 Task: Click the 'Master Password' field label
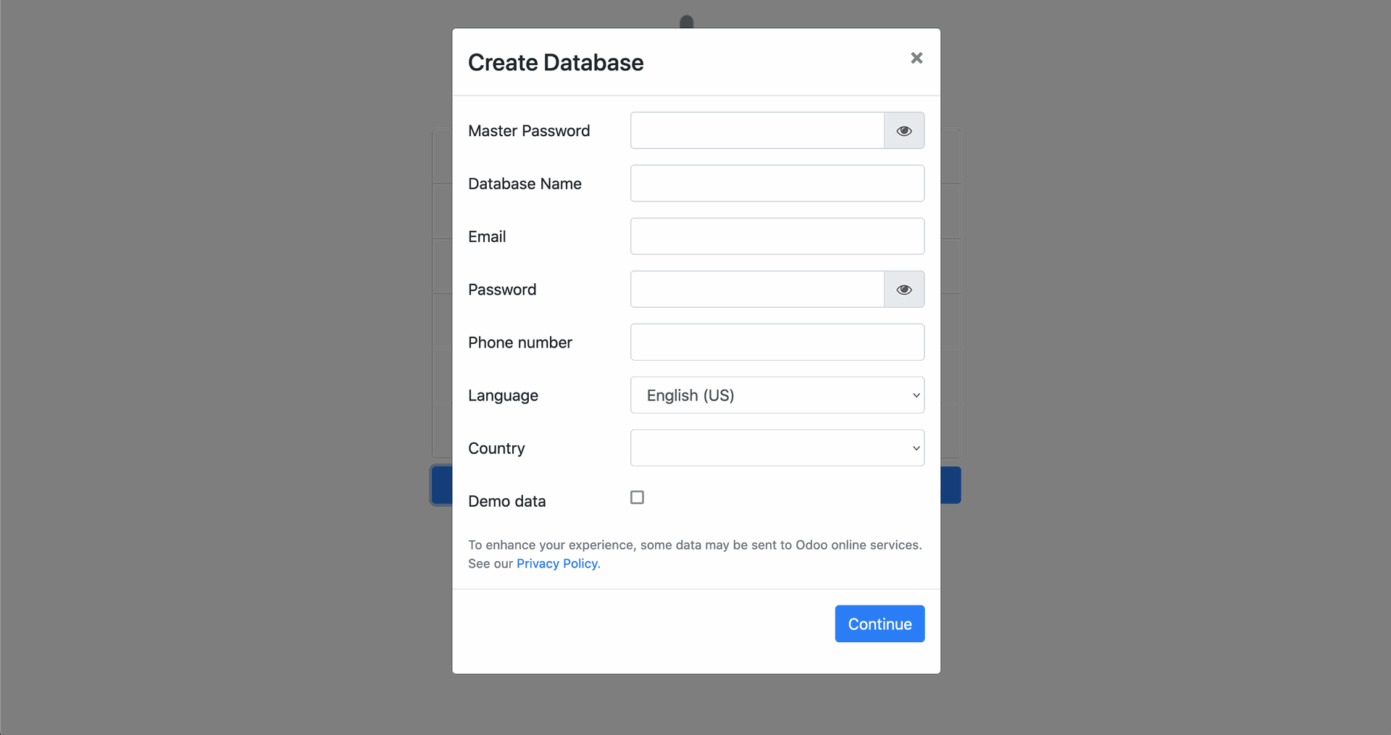(x=529, y=131)
